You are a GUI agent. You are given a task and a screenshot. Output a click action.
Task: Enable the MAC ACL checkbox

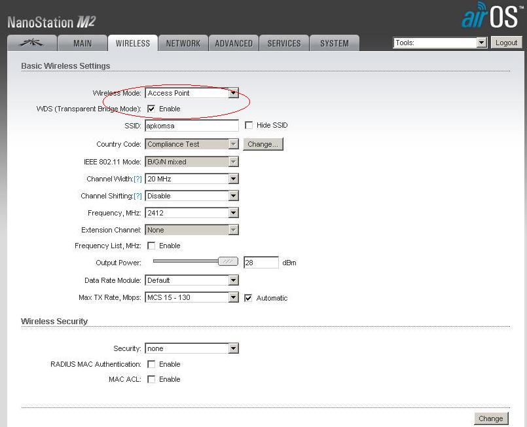click(151, 379)
